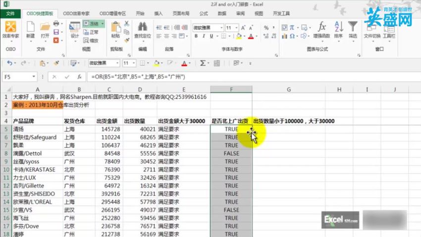Open the 文件 file tab
The image size is (421, 237).
click(10, 13)
